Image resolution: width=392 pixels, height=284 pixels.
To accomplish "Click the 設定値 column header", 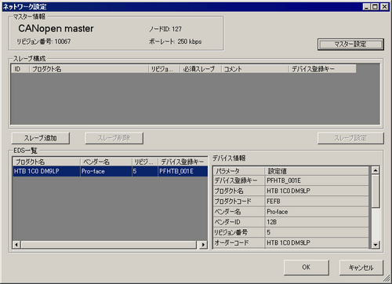I will pos(317,171).
